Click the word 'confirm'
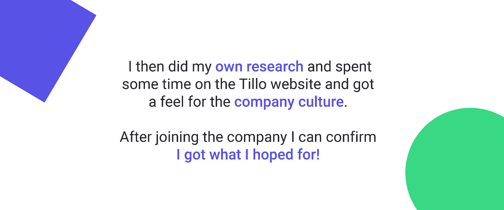504x210 pixels. click(351, 137)
